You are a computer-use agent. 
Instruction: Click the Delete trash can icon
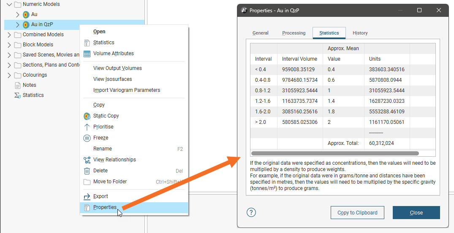(x=87, y=171)
